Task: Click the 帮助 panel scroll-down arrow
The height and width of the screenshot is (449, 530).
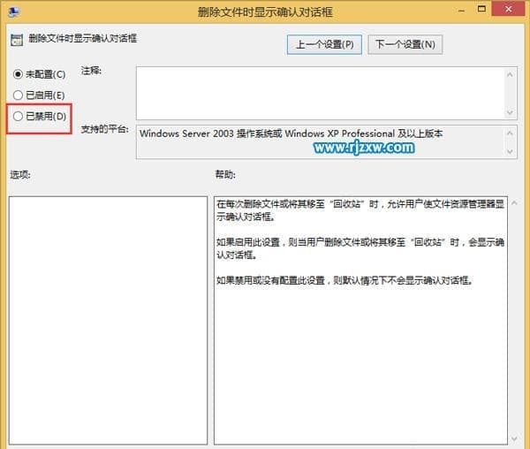Action: tap(514, 439)
